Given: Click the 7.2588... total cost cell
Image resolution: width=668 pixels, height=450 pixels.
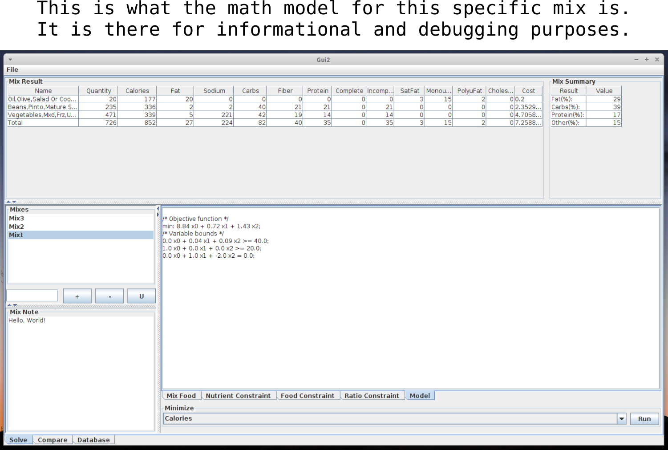Looking at the screenshot, I should coord(528,123).
